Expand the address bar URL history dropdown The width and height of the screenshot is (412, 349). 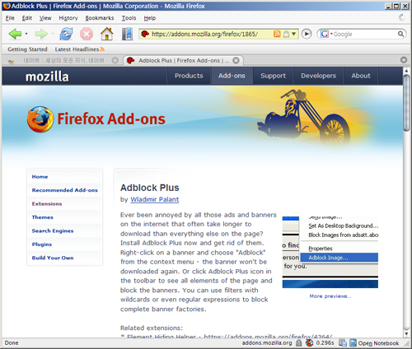point(294,34)
